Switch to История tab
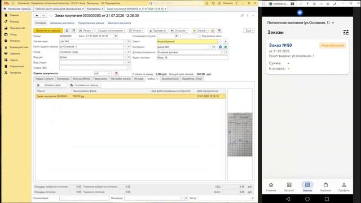361x203 pixels. coord(139,79)
